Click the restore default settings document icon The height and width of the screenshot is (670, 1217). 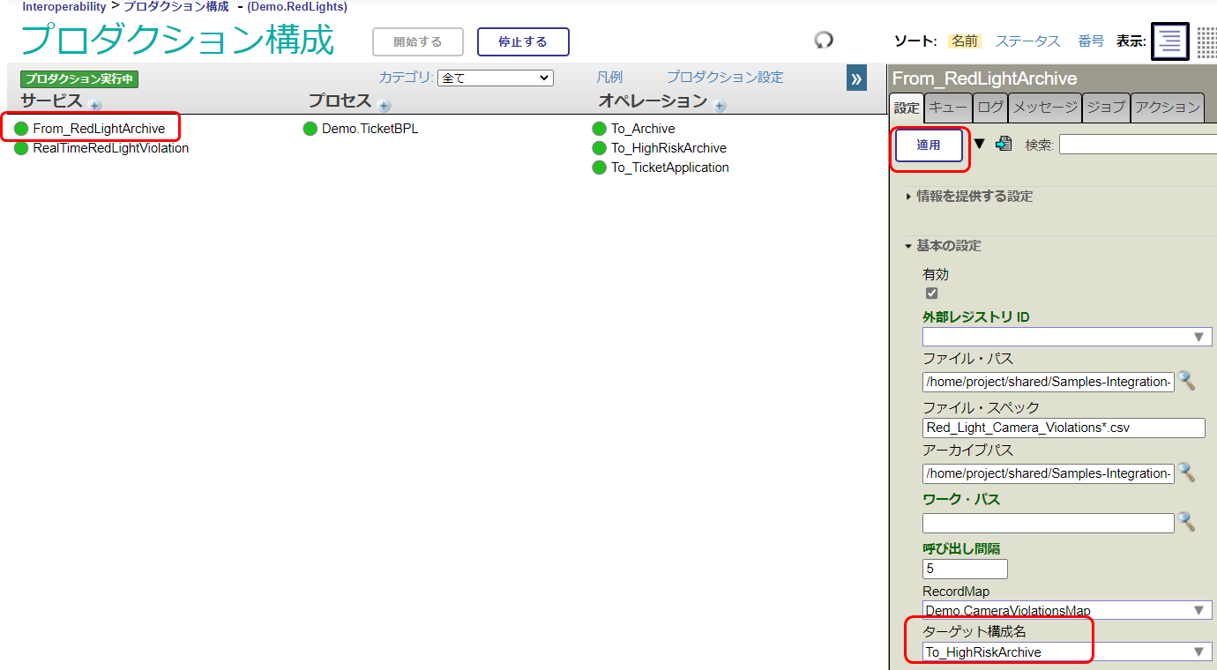click(x=1004, y=145)
